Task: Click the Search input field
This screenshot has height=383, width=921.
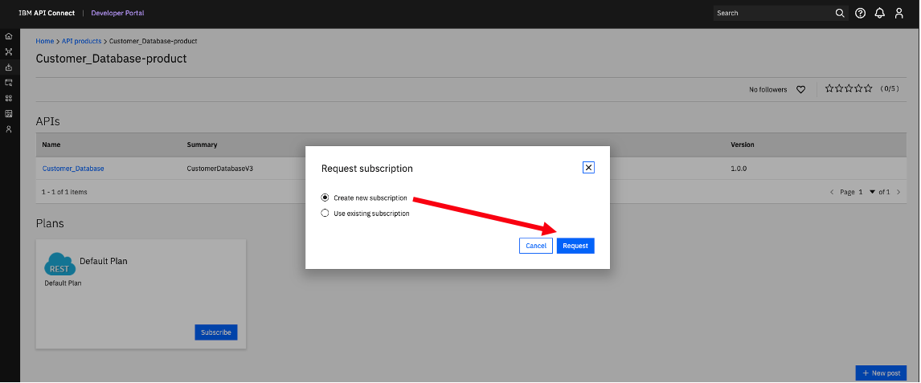Action: [773, 13]
